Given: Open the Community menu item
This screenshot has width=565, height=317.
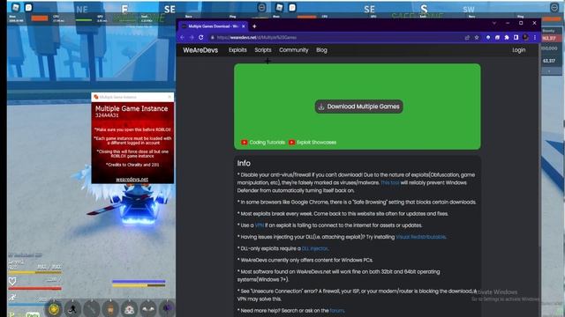Looking at the screenshot, I should [x=294, y=50].
